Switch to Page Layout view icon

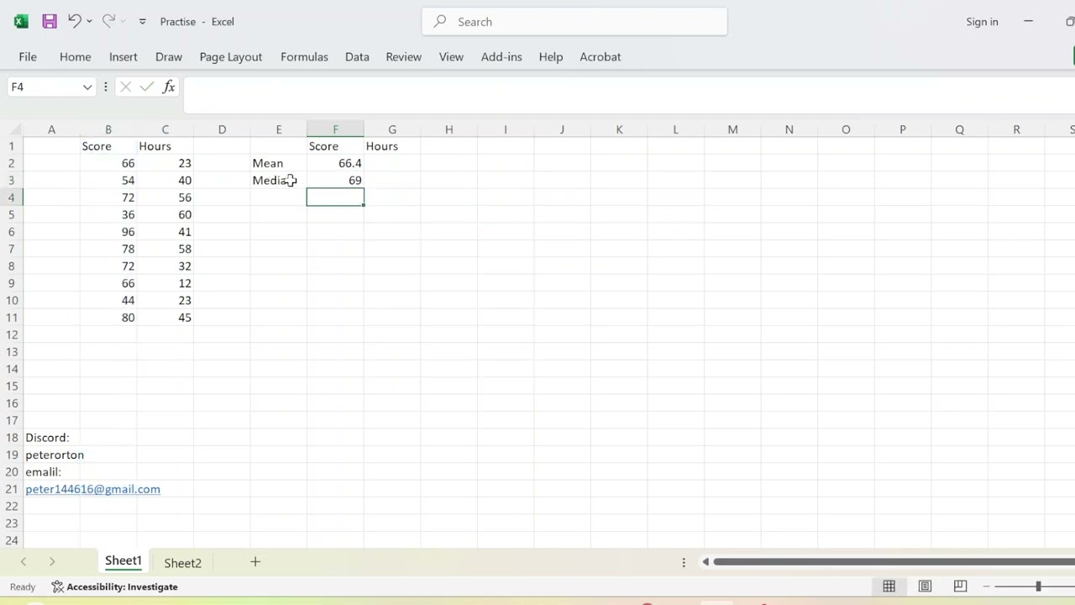925,587
